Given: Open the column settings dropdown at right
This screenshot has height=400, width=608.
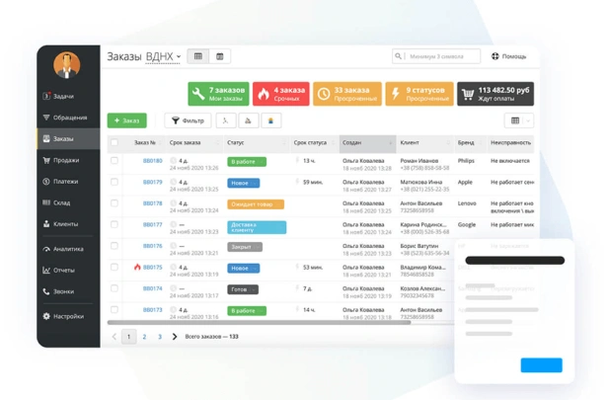Looking at the screenshot, I should pyautogui.click(x=518, y=120).
